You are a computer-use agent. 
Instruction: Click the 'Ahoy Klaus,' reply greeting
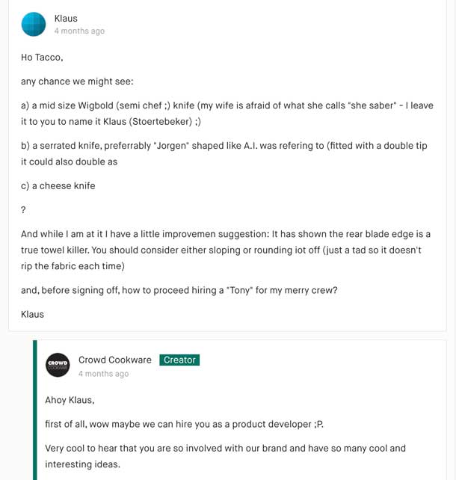pyautogui.click(x=70, y=400)
